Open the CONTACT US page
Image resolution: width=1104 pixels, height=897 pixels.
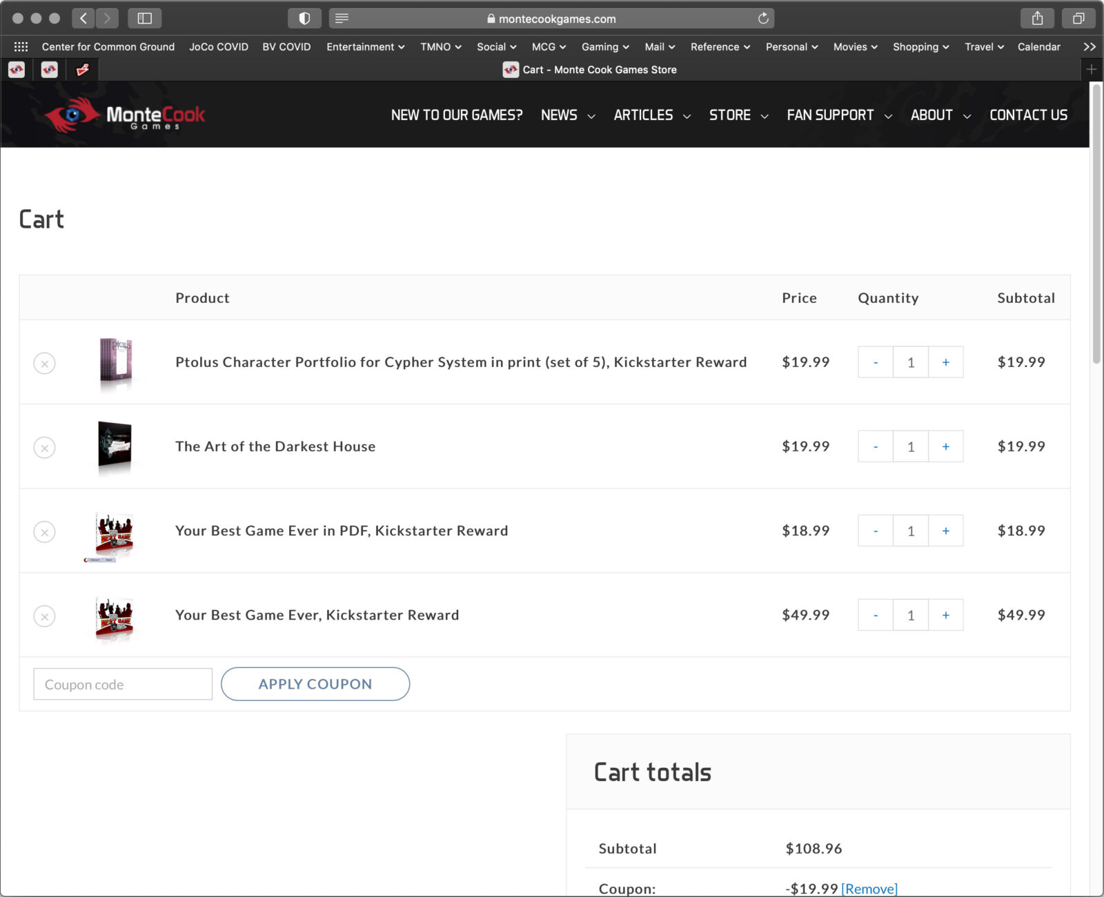click(x=1028, y=115)
